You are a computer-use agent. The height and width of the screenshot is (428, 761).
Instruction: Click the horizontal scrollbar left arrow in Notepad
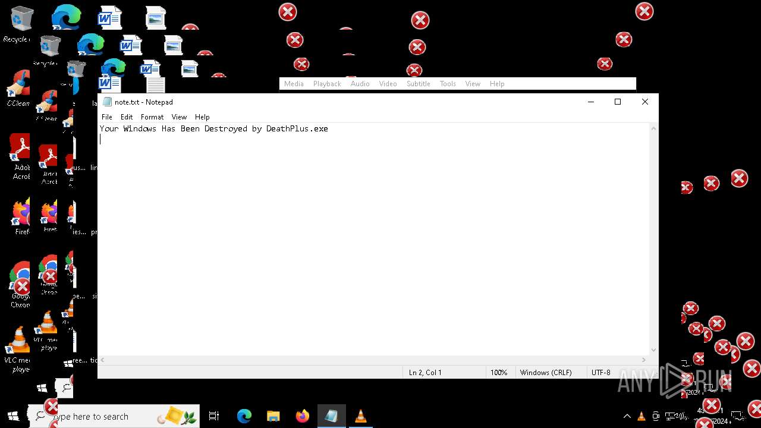102,360
